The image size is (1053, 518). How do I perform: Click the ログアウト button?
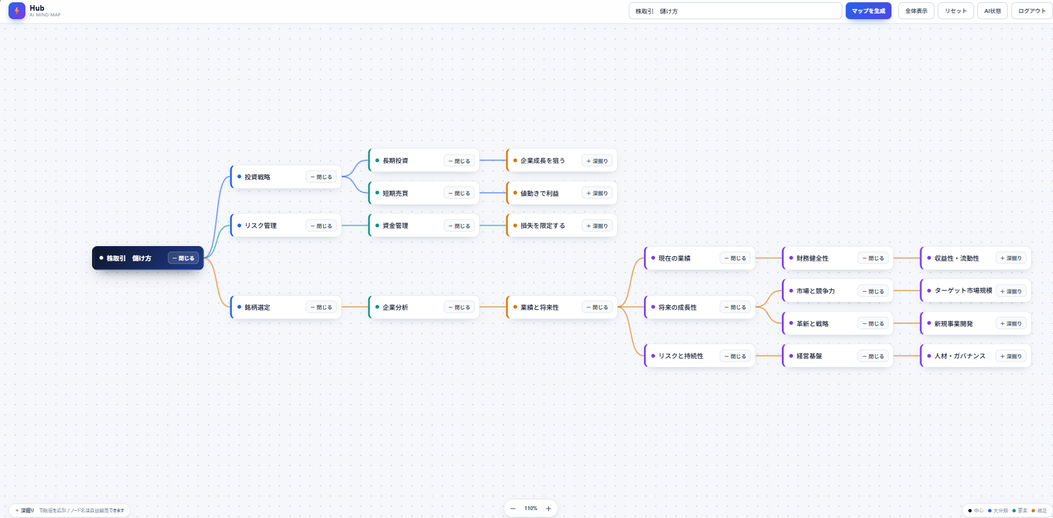pyautogui.click(x=1032, y=11)
